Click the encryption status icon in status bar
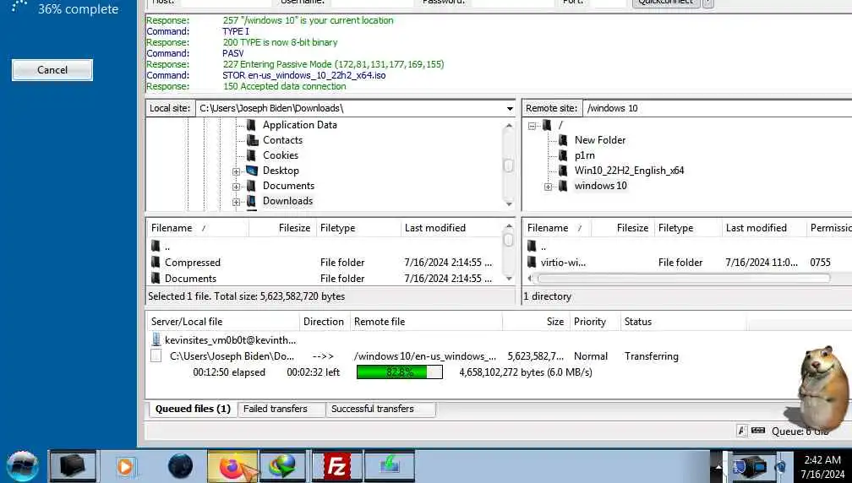This screenshot has height=483, width=852. (742, 431)
